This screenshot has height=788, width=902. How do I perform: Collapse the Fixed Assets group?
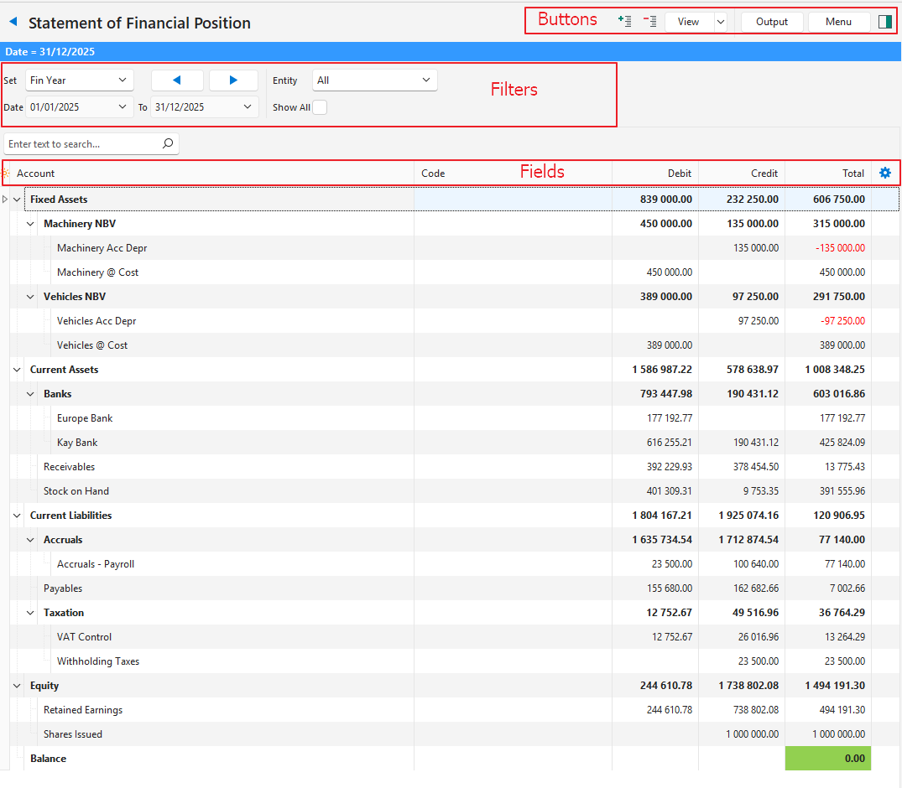[x=18, y=200]
